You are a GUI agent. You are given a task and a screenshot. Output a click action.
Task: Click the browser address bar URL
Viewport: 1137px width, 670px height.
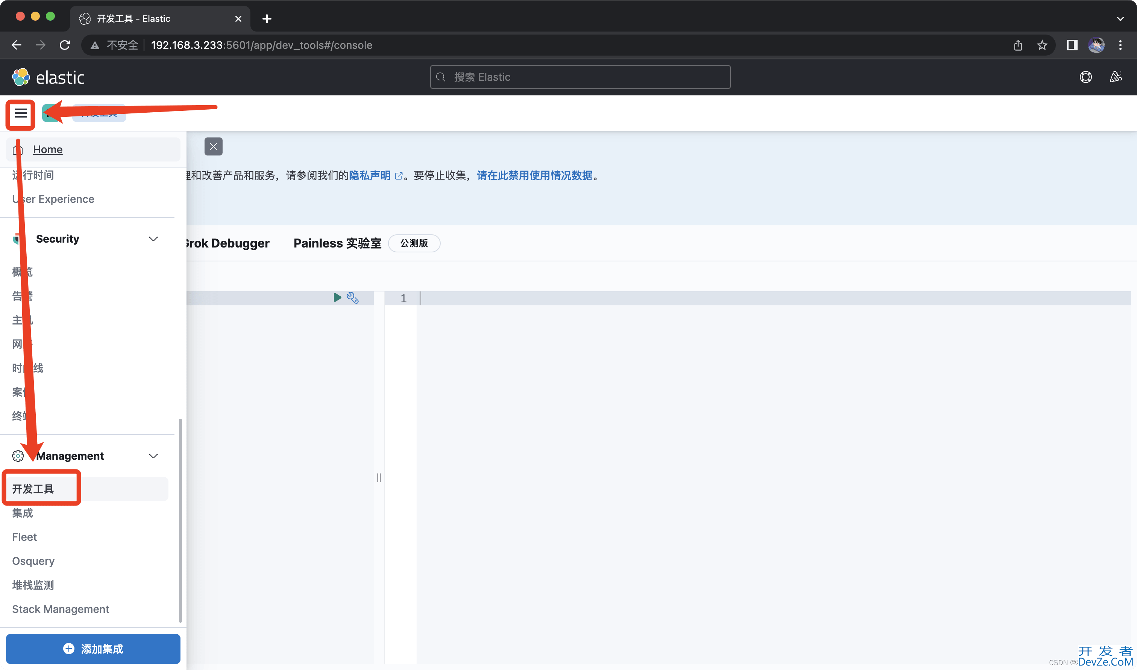[x=262, y=45]
